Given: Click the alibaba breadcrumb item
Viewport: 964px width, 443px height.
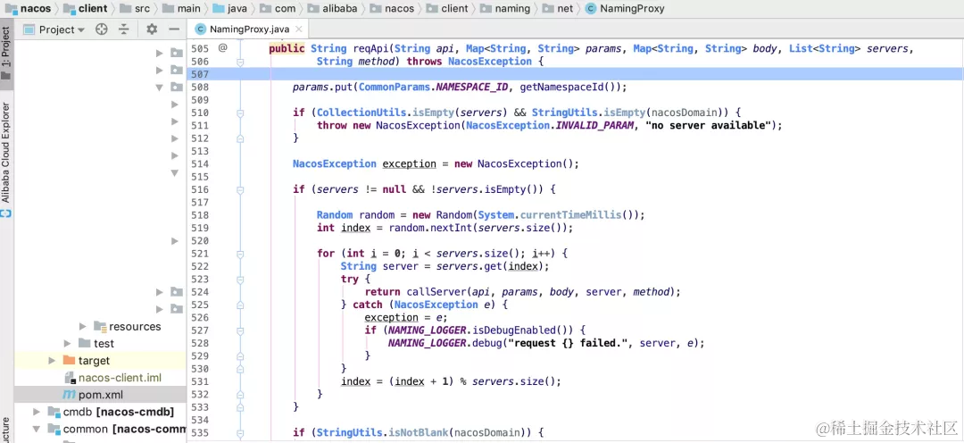Looking at the screenshot, I should (332, 9).
